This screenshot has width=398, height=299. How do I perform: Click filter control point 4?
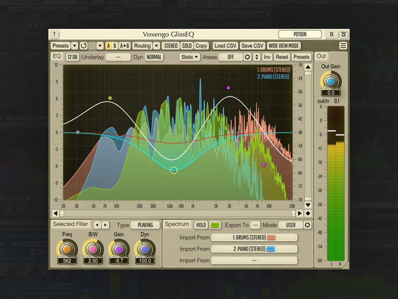[228, 88]
